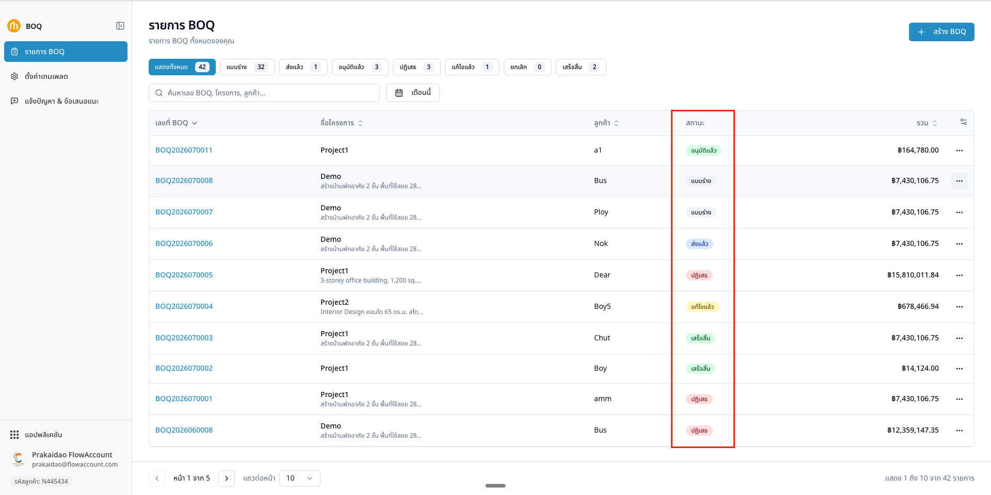The width and height of the screenshot is (991, 495).
Task: Show completed status tab with 2
Action: (x=581, y=67)
